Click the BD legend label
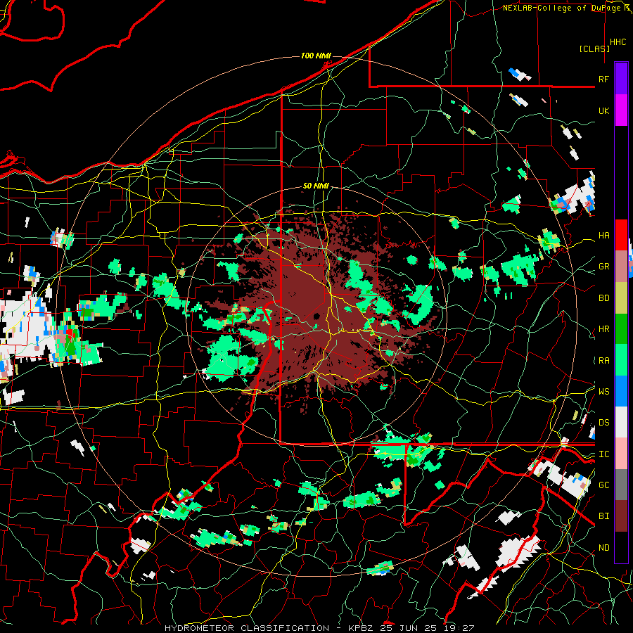Screen dimensions: 633x633 [604, 298]
